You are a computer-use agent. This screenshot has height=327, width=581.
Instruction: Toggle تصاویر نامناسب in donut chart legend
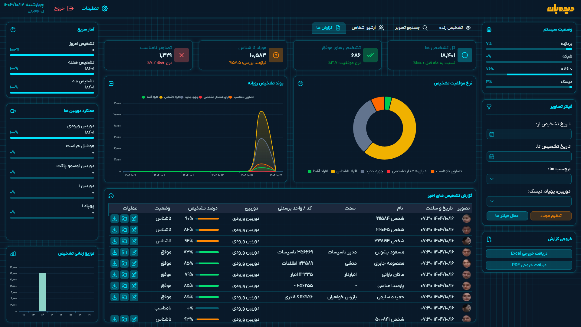447,171
